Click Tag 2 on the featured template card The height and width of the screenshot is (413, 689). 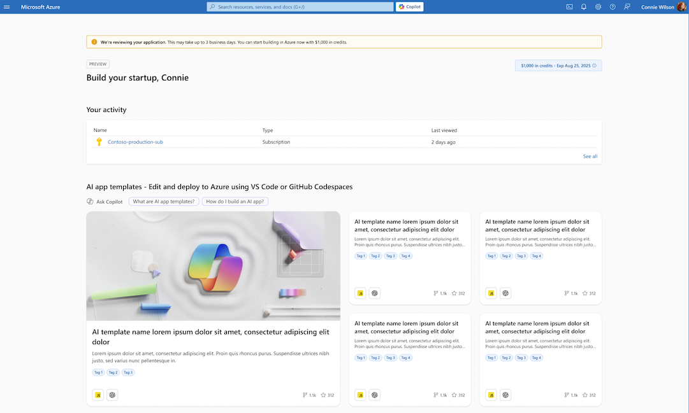point(113,372)
